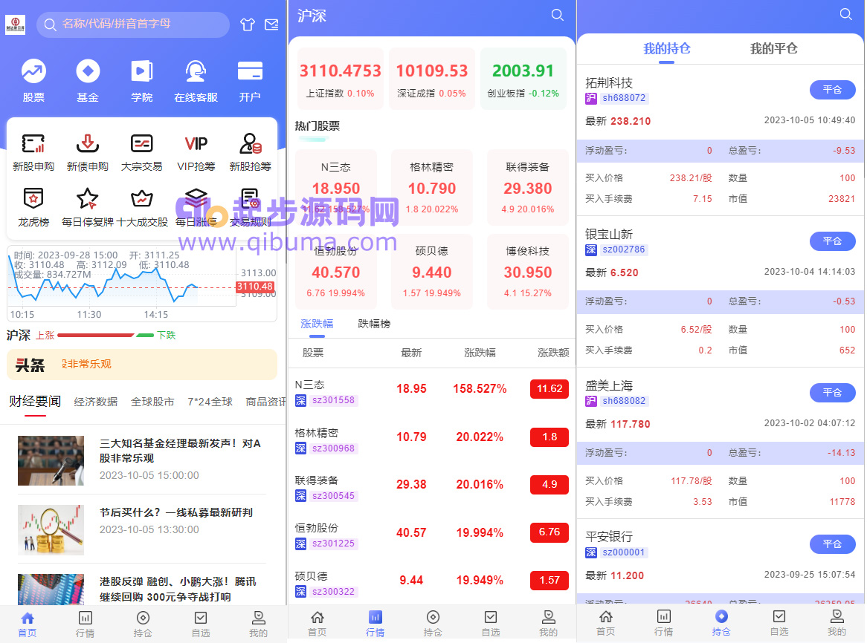Open 上证指数 index card

[341, 78]
